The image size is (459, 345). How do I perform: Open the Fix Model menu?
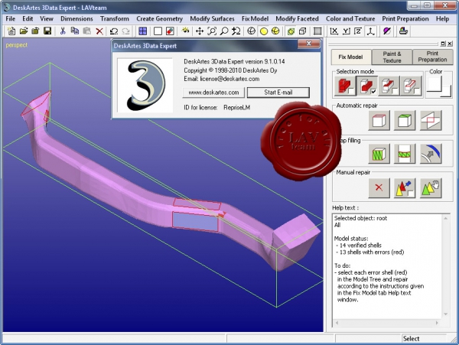[255, 18]
